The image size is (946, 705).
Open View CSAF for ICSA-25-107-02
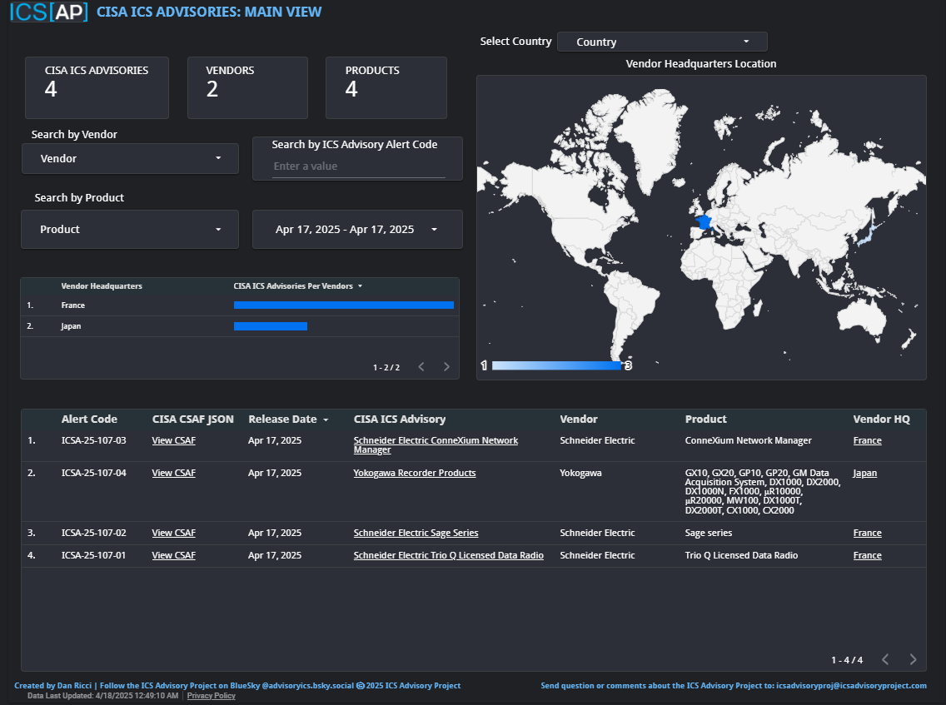[x=174, y=534]
